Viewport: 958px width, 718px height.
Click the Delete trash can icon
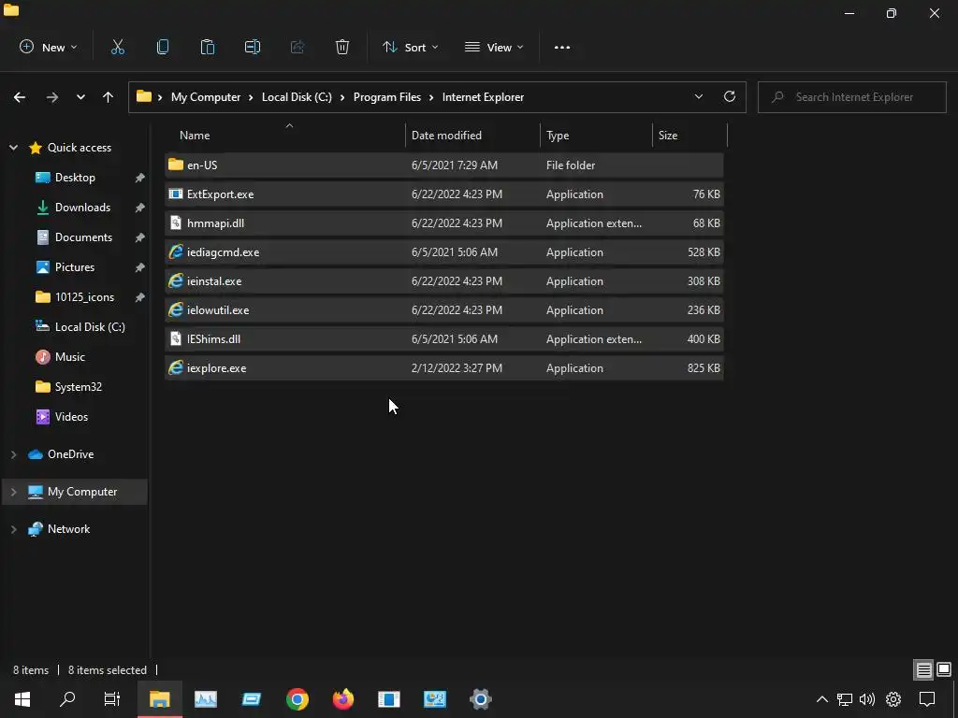342,47
